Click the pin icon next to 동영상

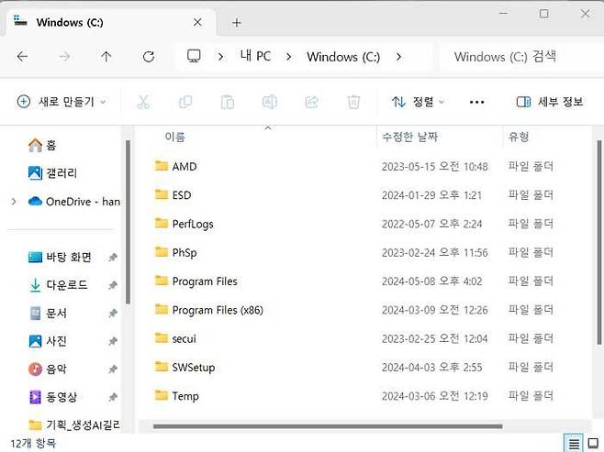(113, 397)
